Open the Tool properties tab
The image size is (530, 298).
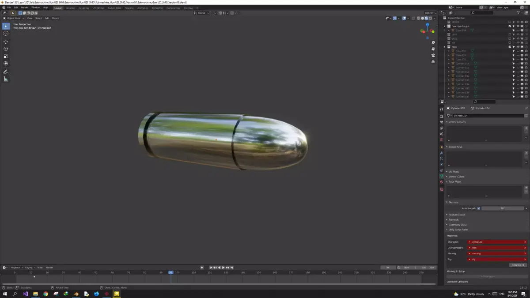pyautogui.click(x=441, y=109)
